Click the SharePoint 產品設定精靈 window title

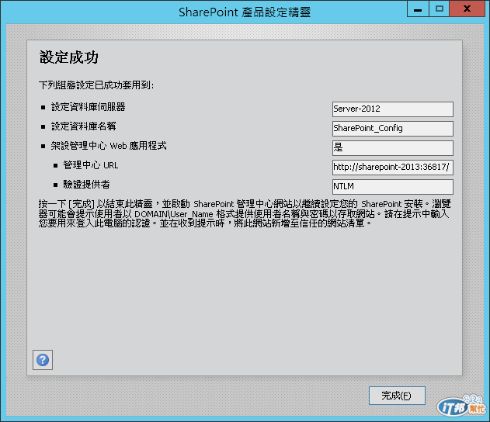point(245,12)
